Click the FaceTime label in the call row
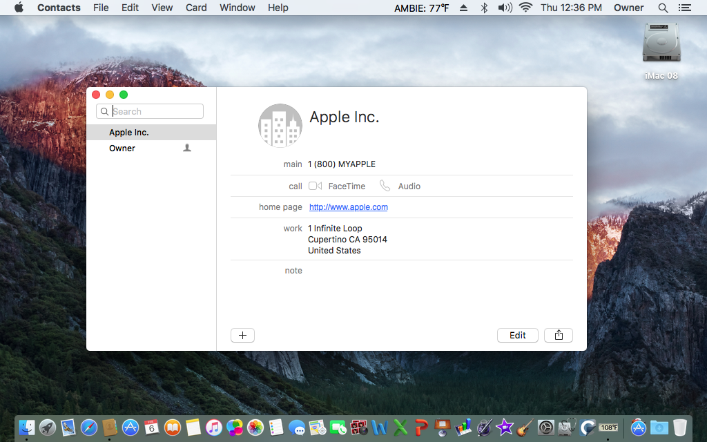 point(347,186)
